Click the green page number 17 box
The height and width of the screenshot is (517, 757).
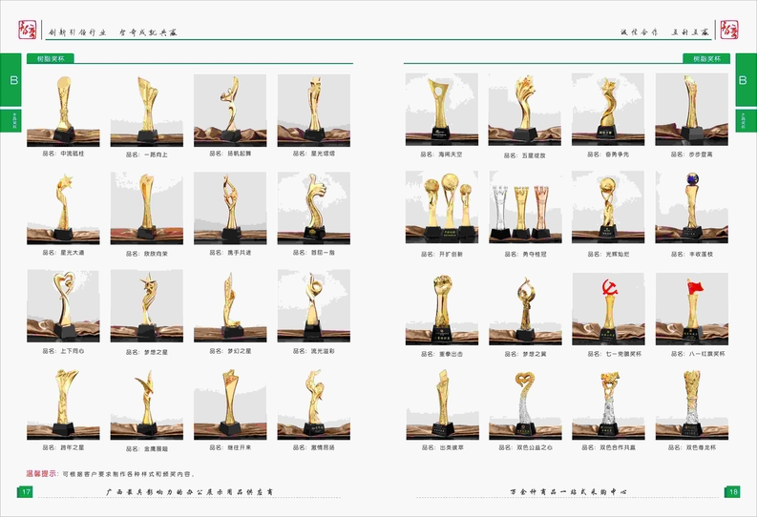click(26, 491)
